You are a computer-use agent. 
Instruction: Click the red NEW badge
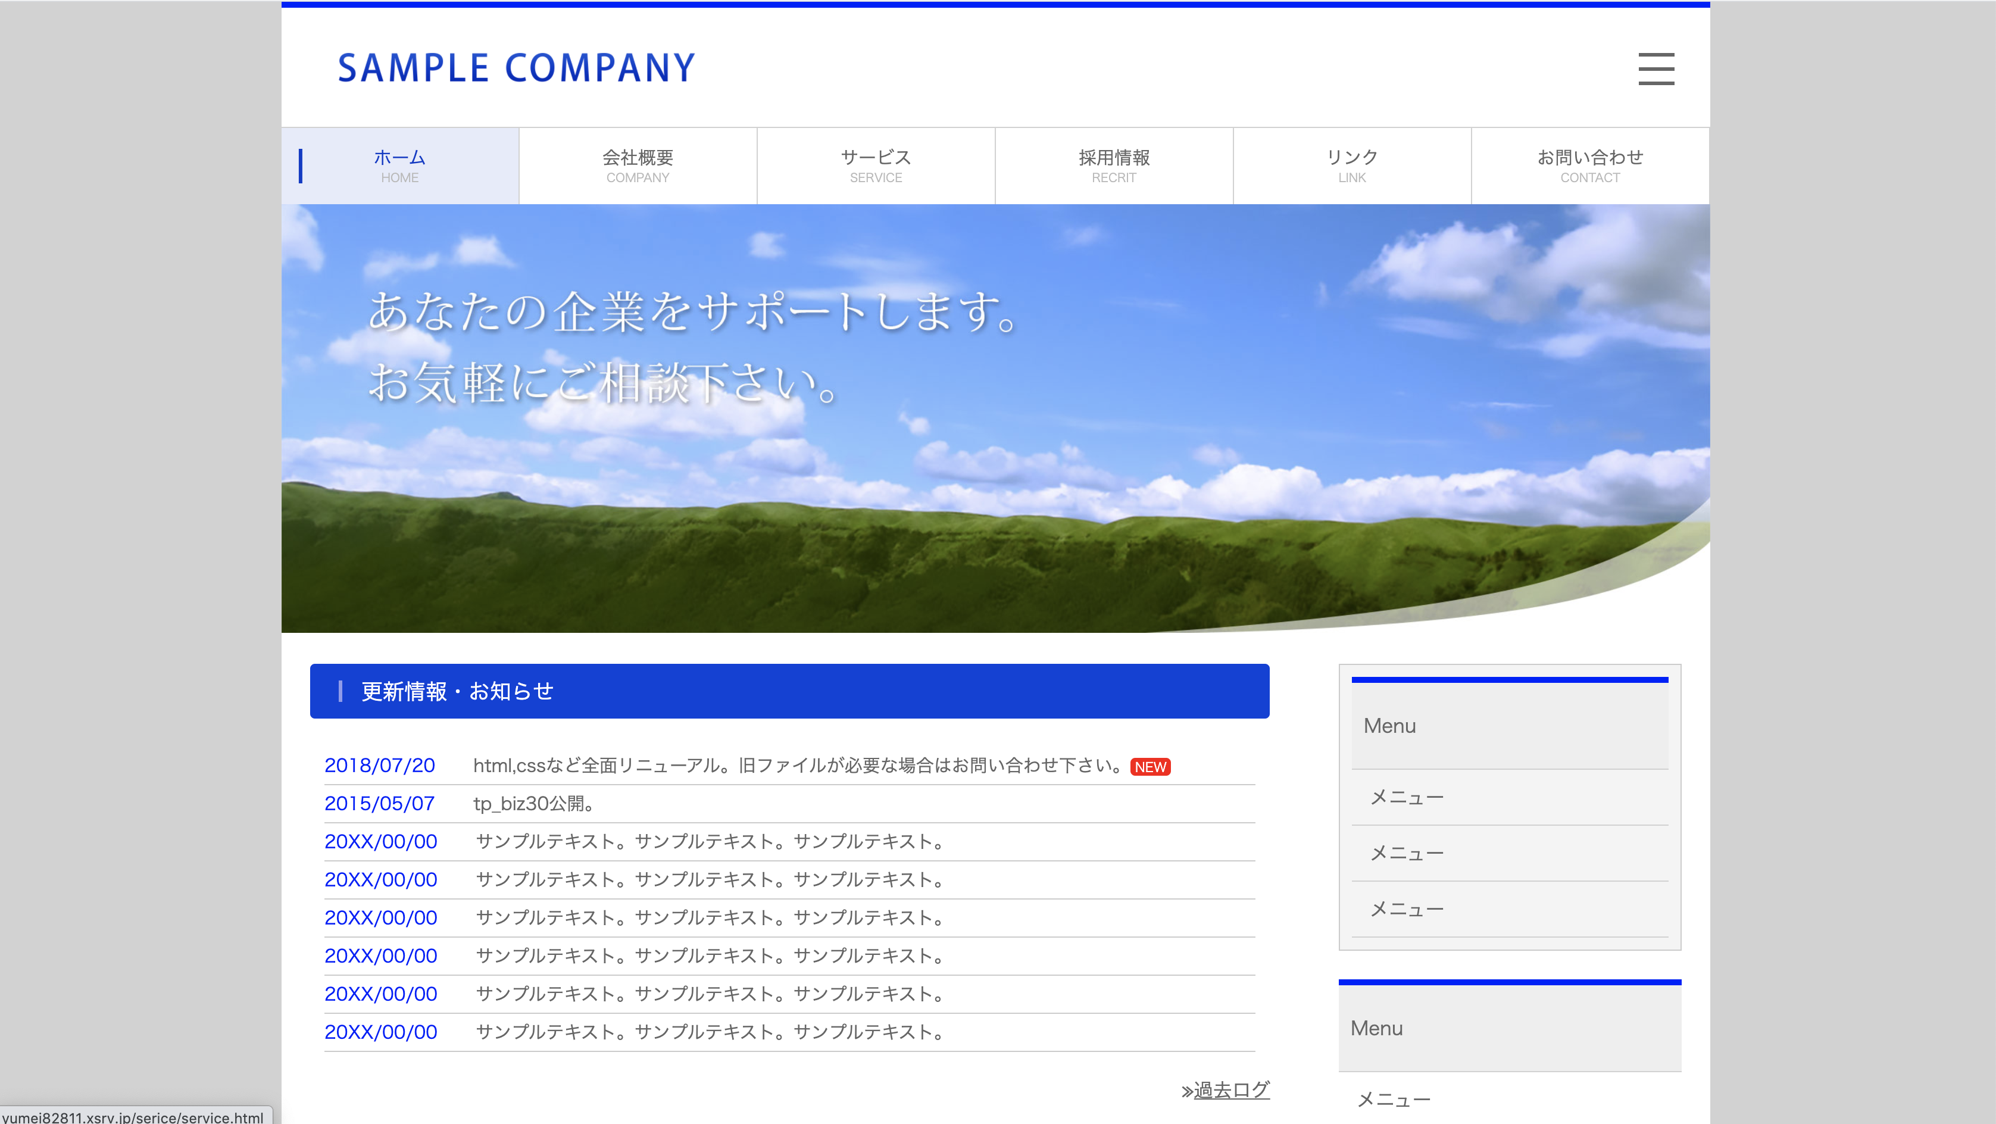pos(1150,767)
